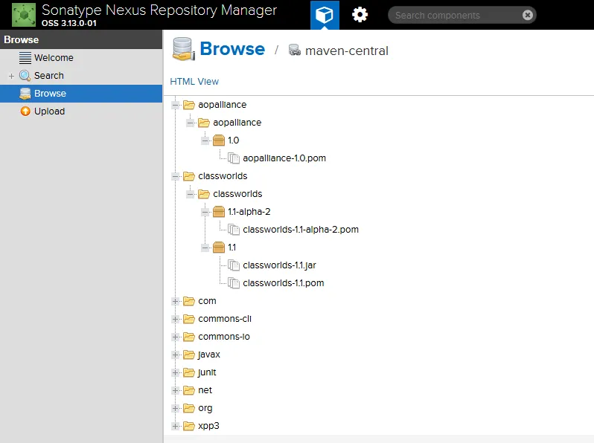Click the classworlds-1.1.jar file icon
The image size is (594, 443).
point(234,265)
